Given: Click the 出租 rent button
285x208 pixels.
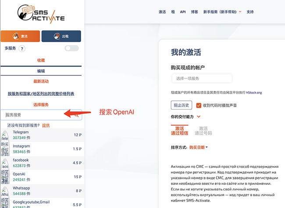Looking at the screenshot, I should click(61, 36).
